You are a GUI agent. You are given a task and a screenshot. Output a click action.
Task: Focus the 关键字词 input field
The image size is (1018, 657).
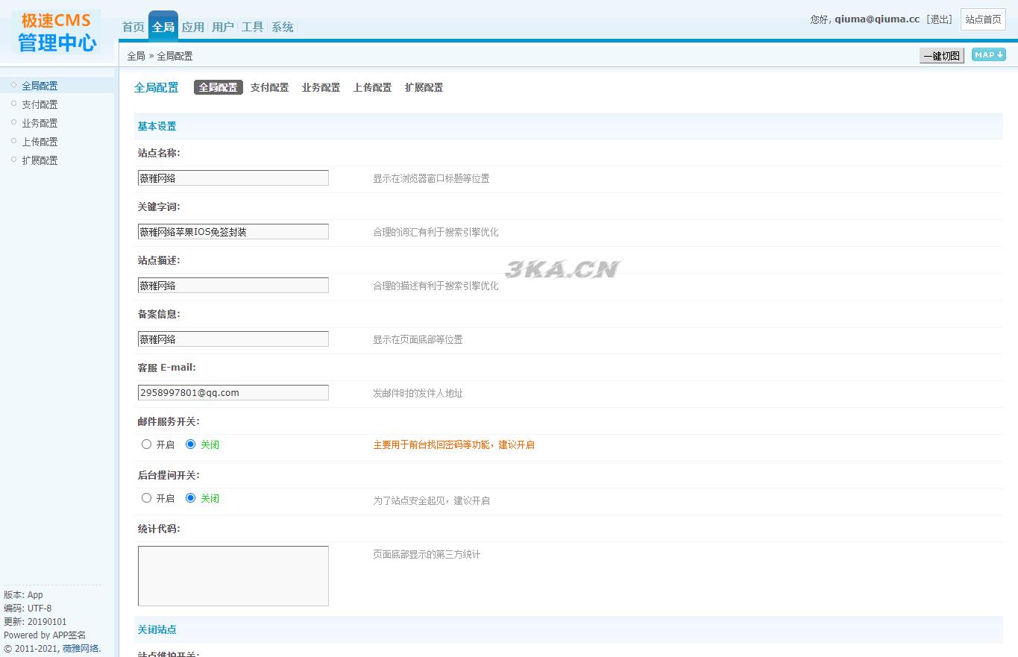coord(233,232)
